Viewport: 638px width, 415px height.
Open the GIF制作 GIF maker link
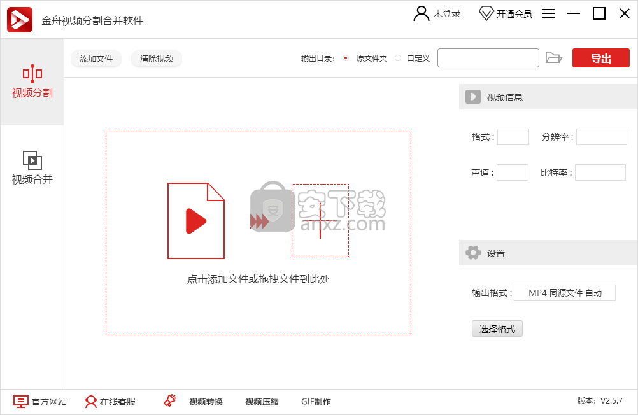[x=316, y=402]
